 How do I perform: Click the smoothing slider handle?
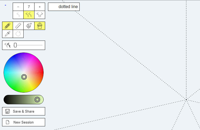point(15,45)
